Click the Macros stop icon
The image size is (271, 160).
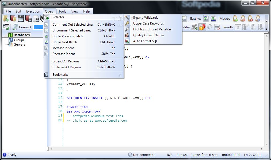pyautogui.click(x=258, y=18)
